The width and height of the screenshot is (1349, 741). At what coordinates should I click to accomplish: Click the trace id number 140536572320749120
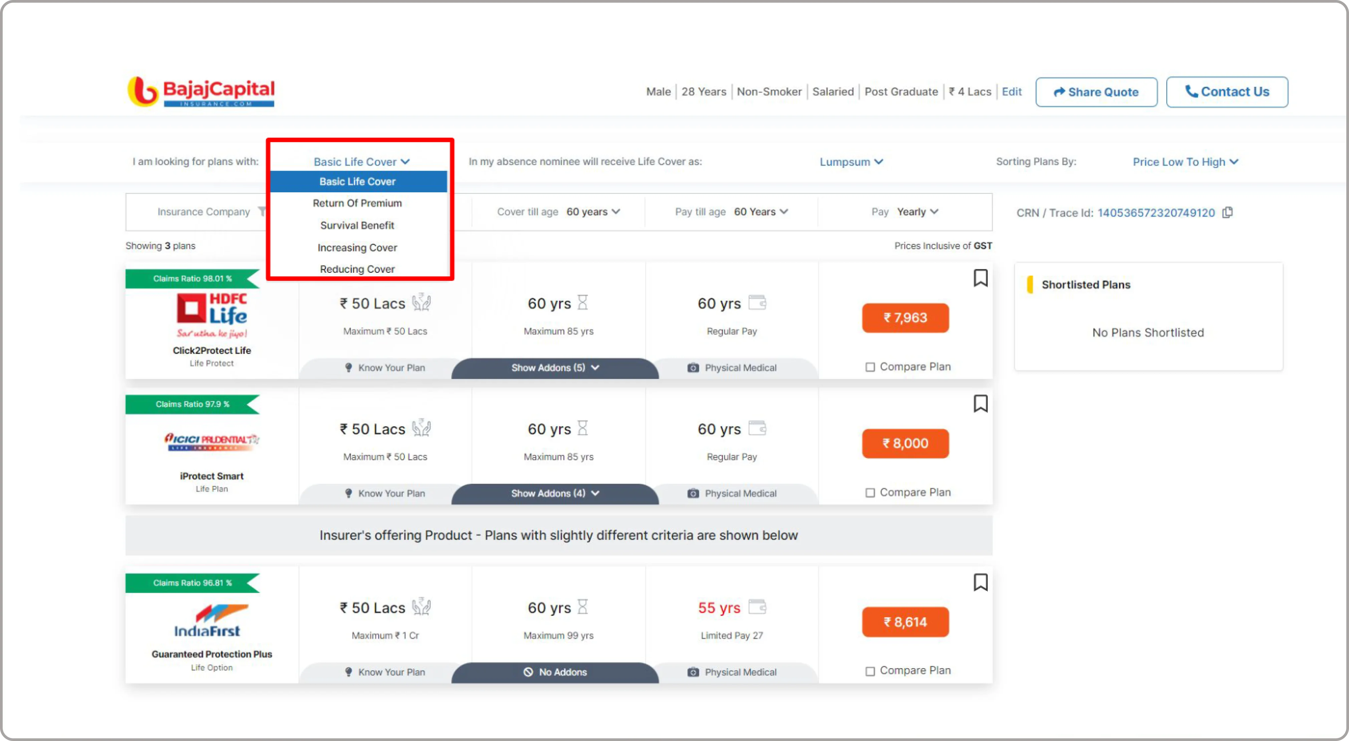coord(1156,213)
